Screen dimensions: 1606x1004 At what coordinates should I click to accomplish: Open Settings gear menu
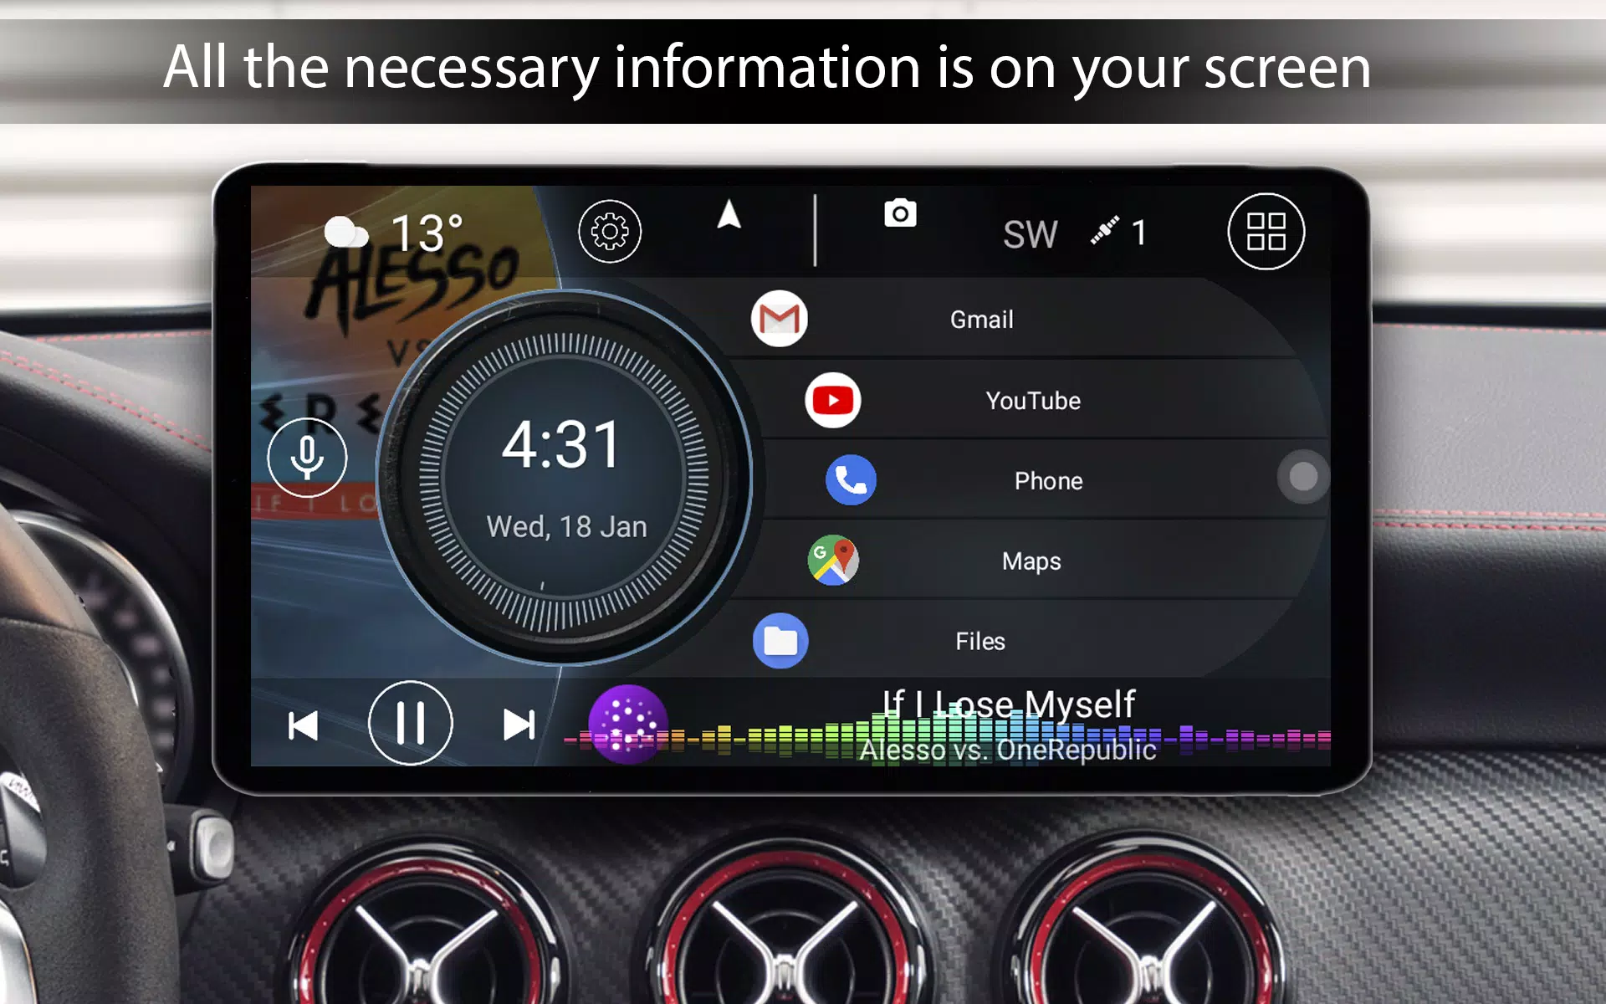click(607, 229)
